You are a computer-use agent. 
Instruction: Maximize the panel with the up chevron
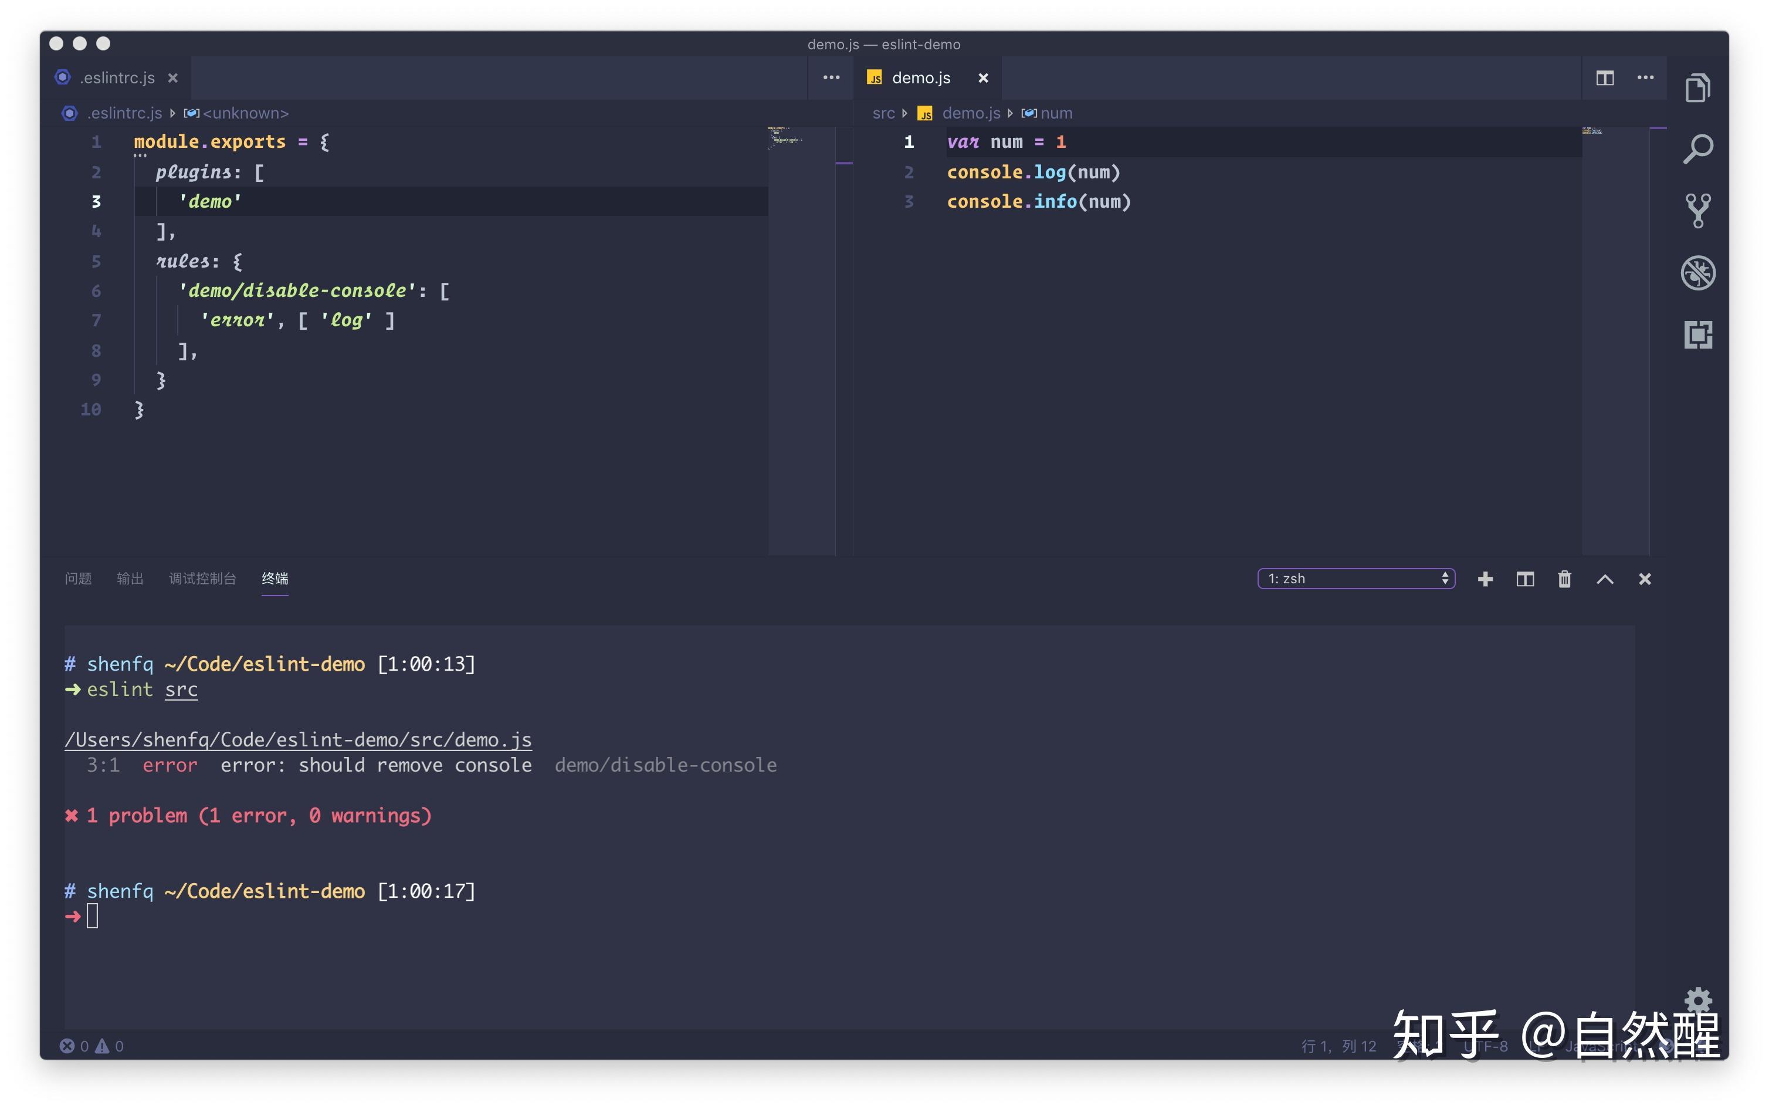[1604, 579]
